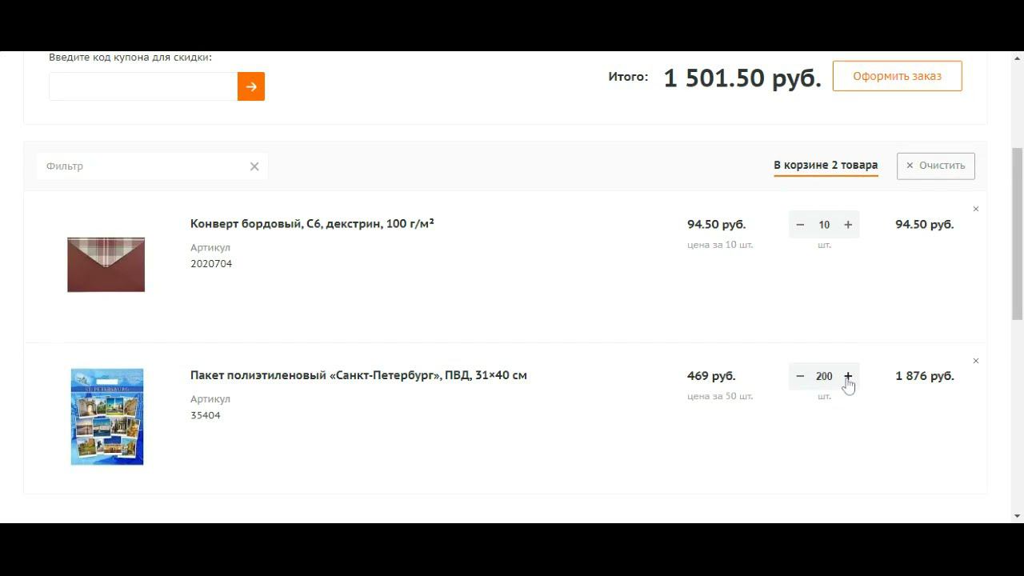1024x576 pixels.
Task: Remove the Saint Petersburg bag from cart
Action: click(x=975, y=361)
